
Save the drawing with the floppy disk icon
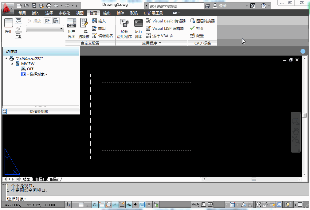[x=34, y=6]
